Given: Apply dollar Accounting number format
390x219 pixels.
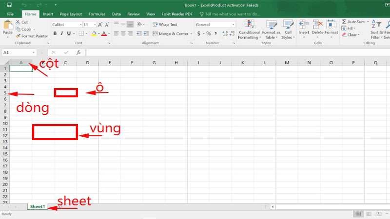Looking at the screenshot, I should [x=199, y=34].
